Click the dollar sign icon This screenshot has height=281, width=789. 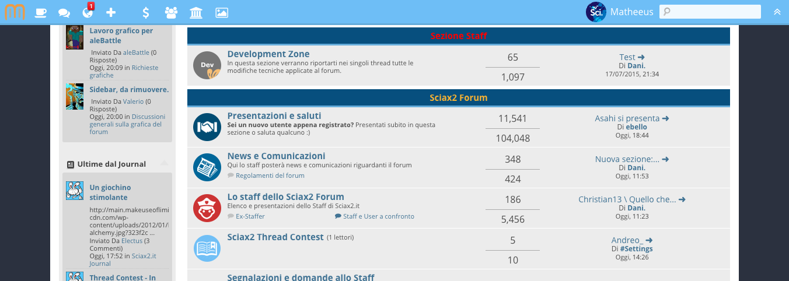pyautogui.click(x=146, y=12)
